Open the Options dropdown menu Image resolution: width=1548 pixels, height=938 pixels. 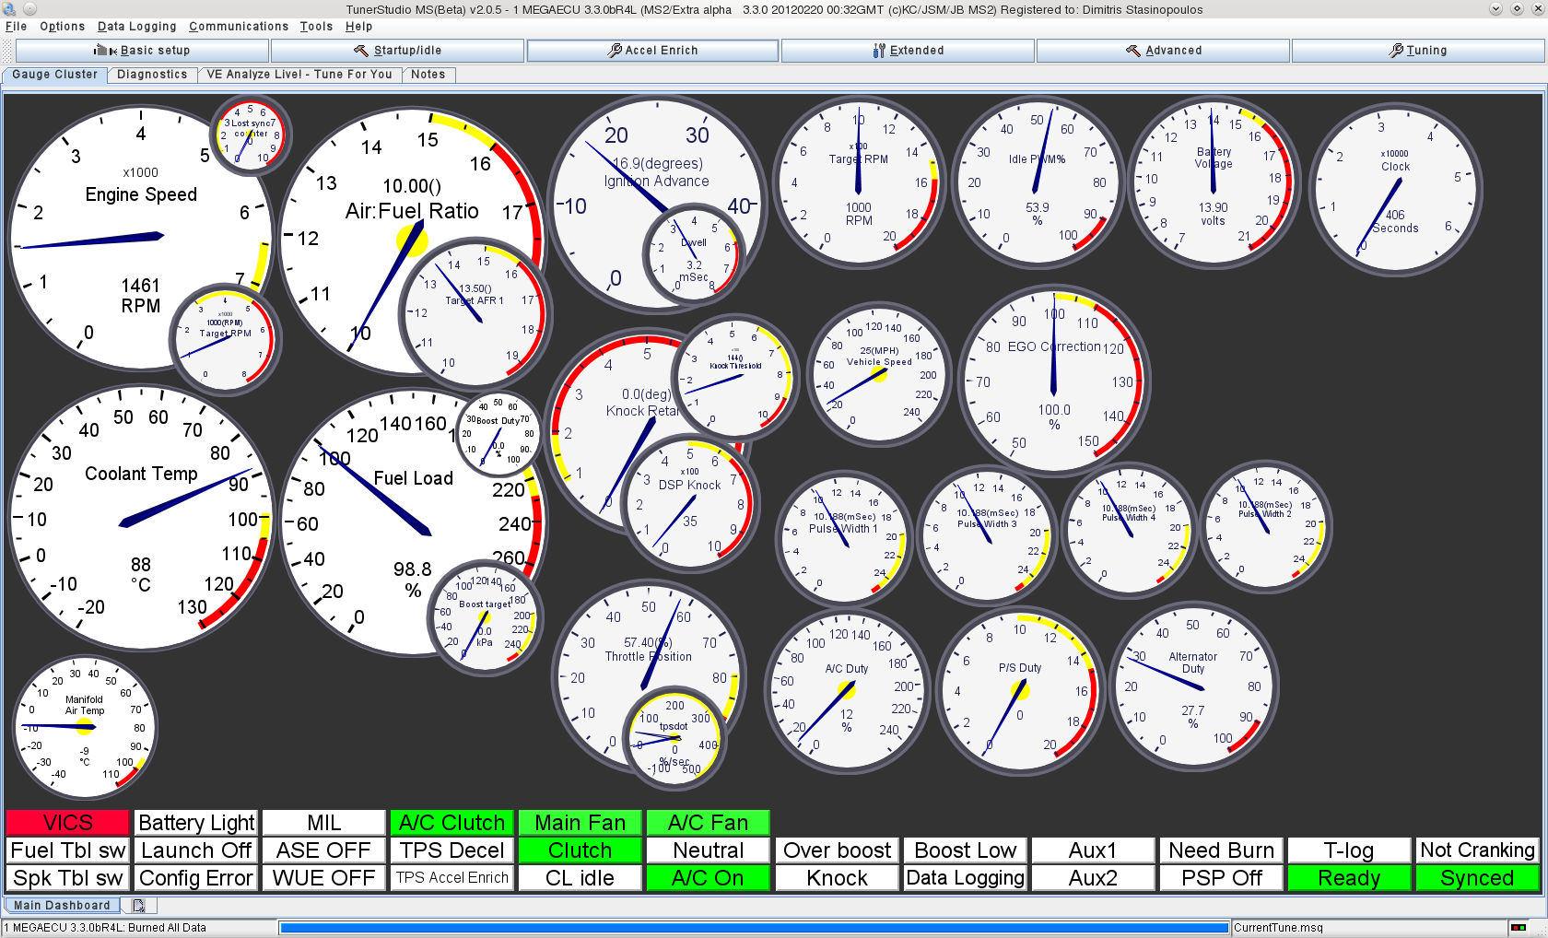tap(62, 26)
